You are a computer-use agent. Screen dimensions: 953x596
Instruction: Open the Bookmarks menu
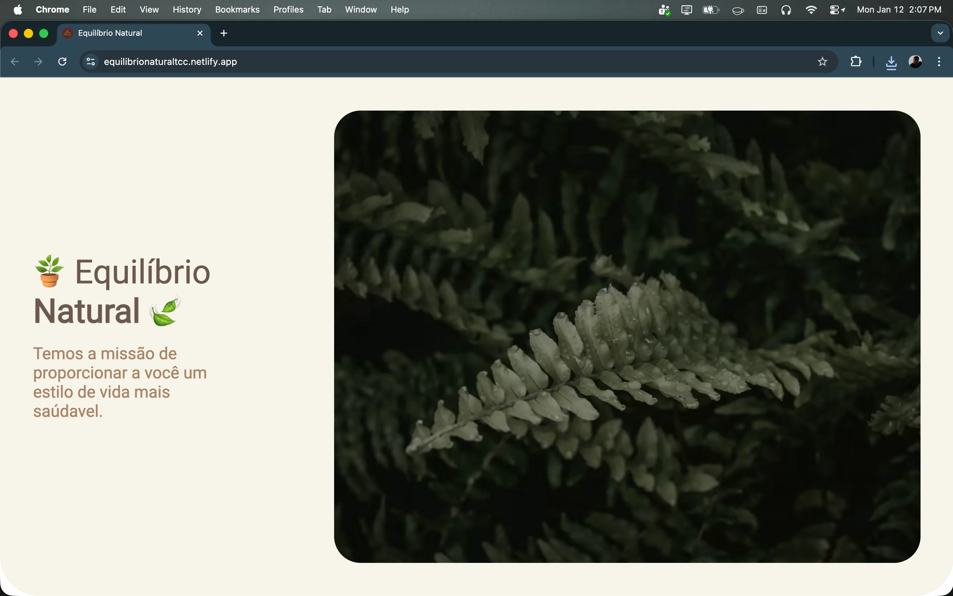237,10
